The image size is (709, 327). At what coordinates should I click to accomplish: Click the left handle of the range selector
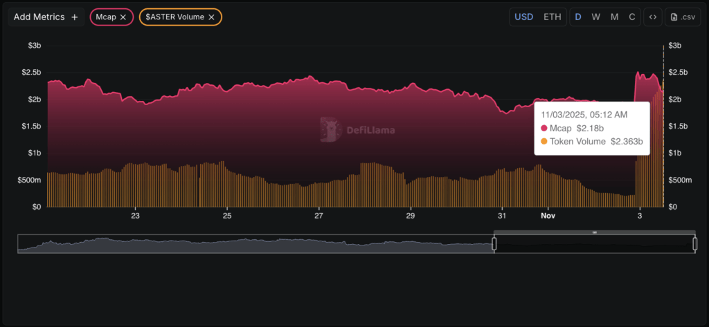pos(494,243)
